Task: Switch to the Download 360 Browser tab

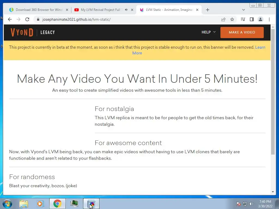Action: [39, 10]
